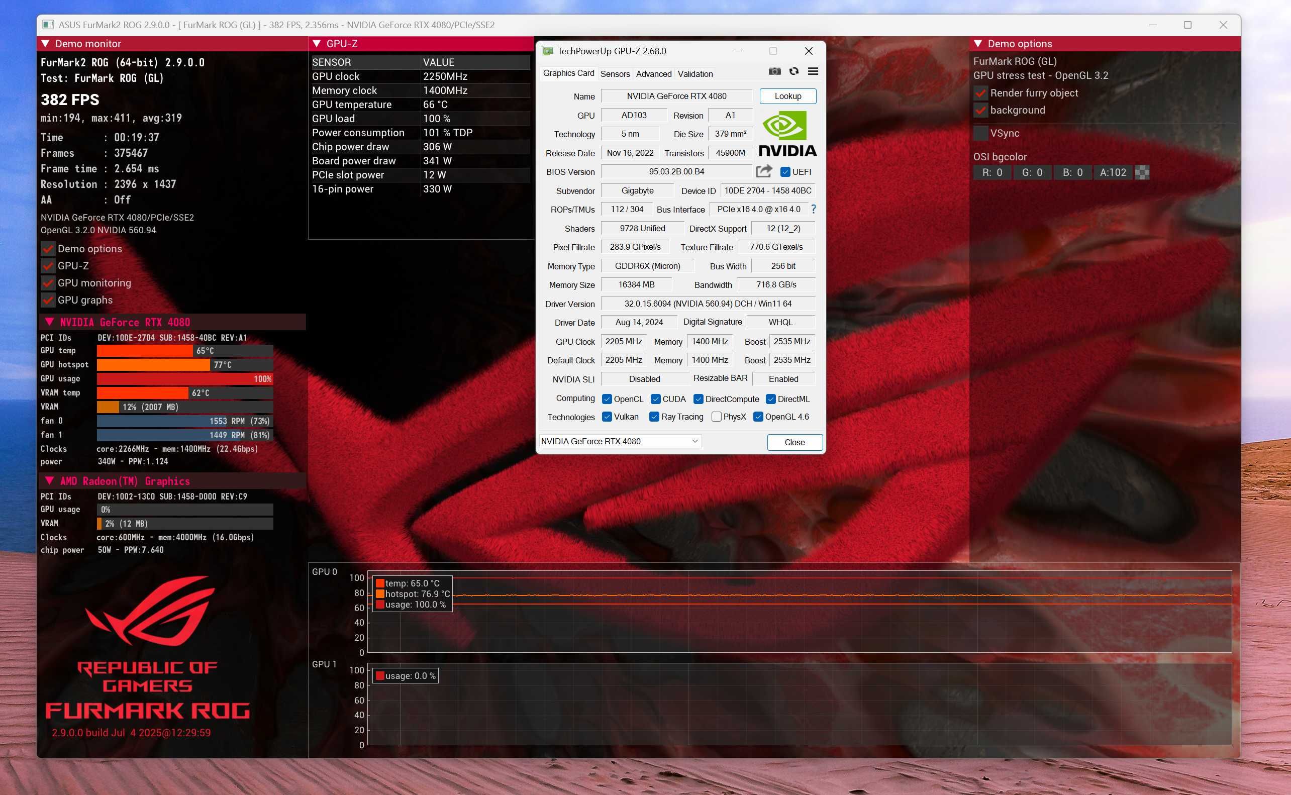Collapse the NVIDIA GeForce RTX 4080 section

(x=49, y=322)
